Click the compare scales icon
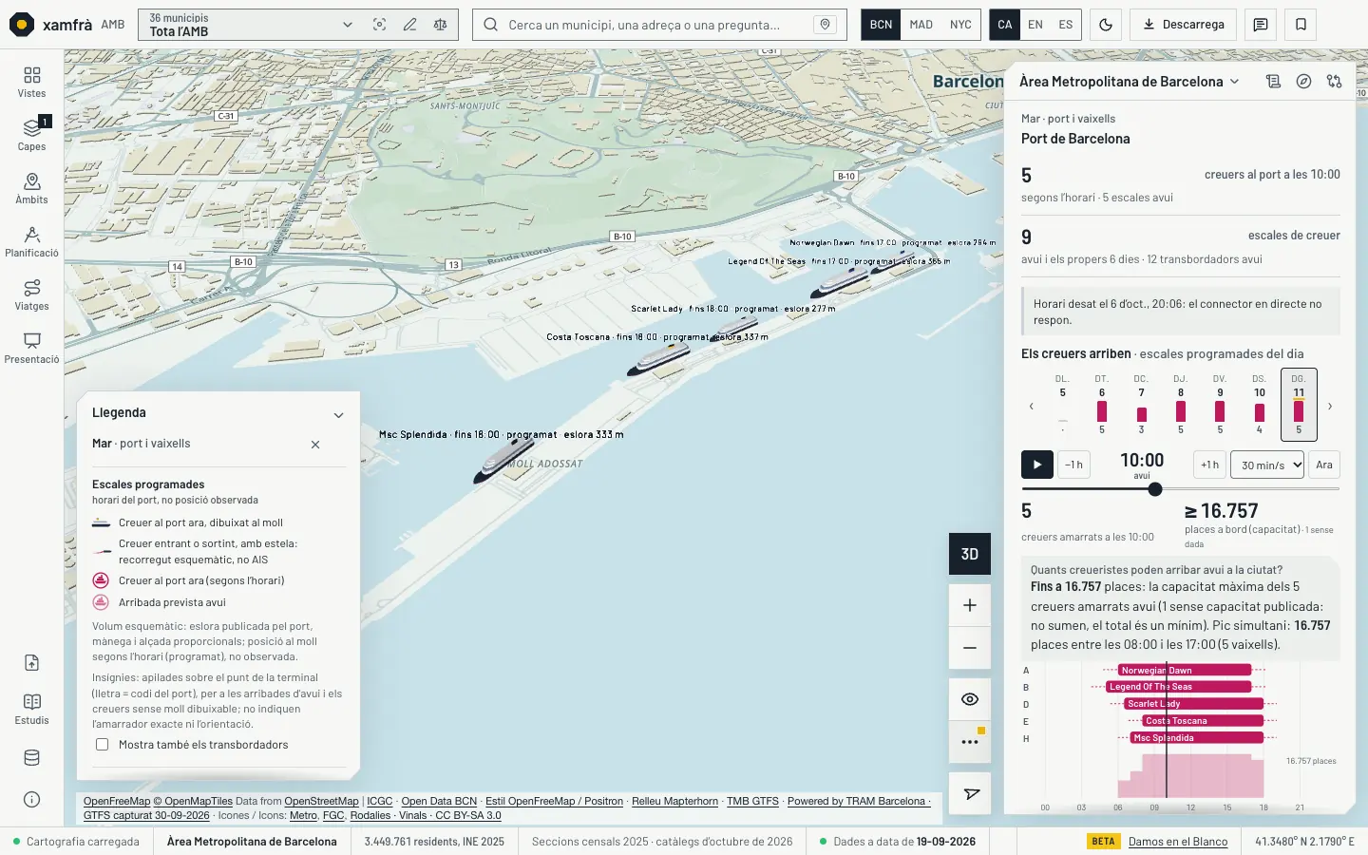This screenshot has height=855, width=1368. point(440,25)
